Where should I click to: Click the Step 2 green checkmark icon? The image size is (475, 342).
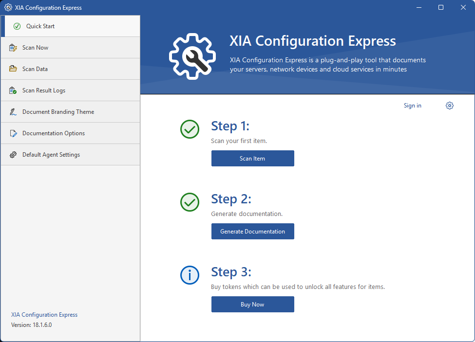[x=190, y=202]
